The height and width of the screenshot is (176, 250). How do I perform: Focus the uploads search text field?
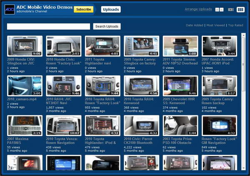(x=48, y=26)
